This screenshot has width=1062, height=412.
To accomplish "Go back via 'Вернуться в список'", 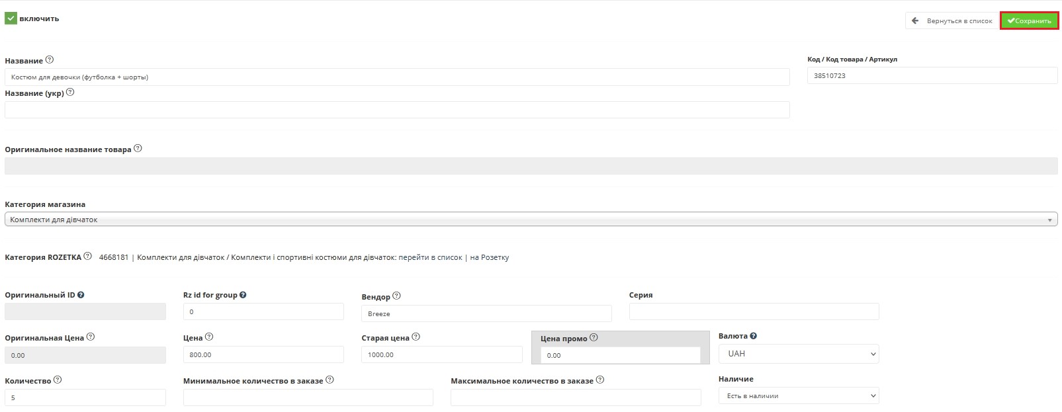I will pos(951,21).
